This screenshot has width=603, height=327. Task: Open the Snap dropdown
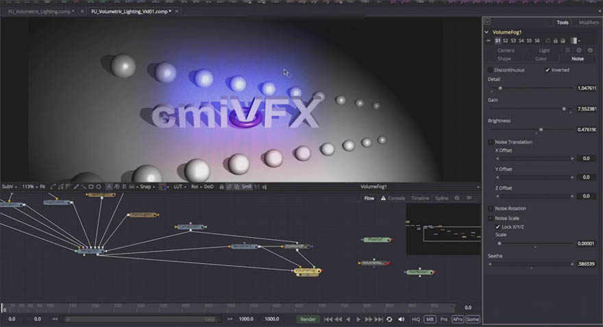coord(147,186)
